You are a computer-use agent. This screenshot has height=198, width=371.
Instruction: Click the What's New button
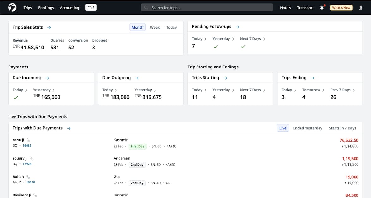pos(341,7)
